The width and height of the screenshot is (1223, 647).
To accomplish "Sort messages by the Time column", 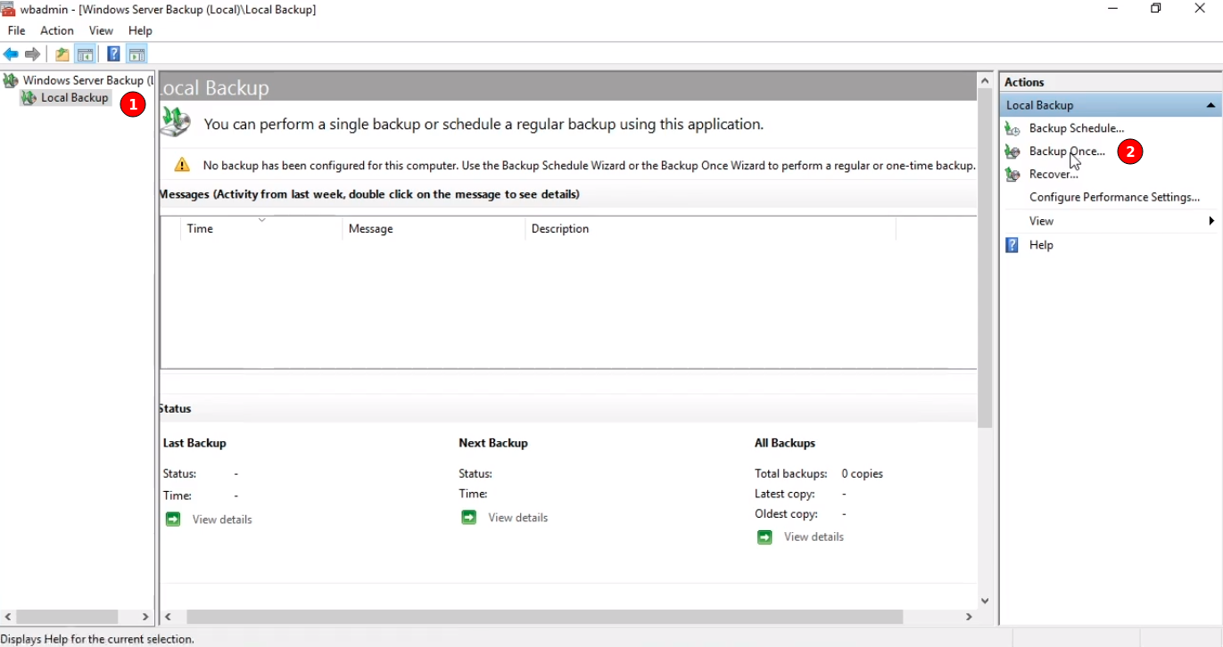I will click(200, 229).
